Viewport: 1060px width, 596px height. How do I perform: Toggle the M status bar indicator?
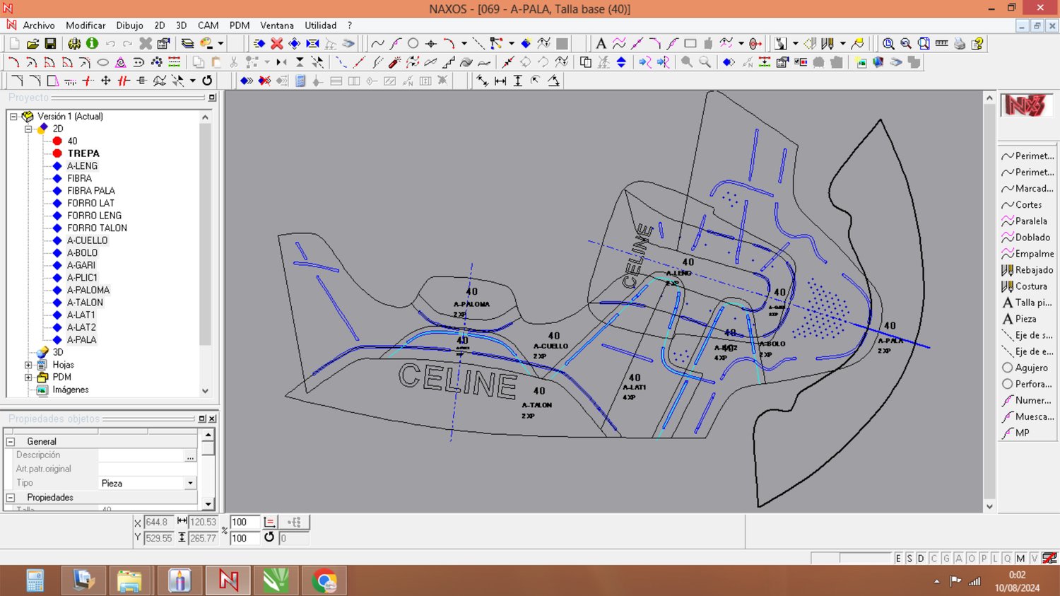click(1020, 559)
